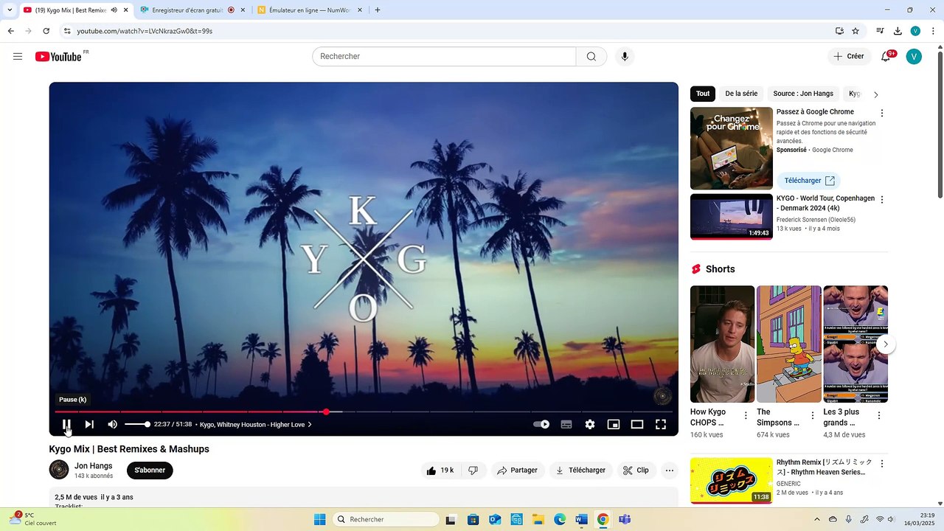
Task: Open the YouTube guide hamburger menu
Action: tap(18, 57)
